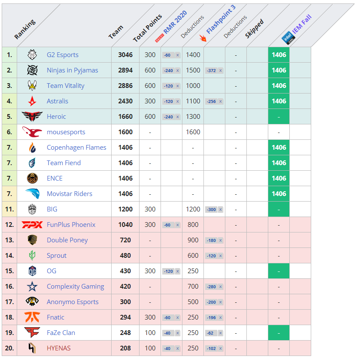358x359 pixels.
Task: Click the Flashpoint flame icon in header
Action: (203, 38)
